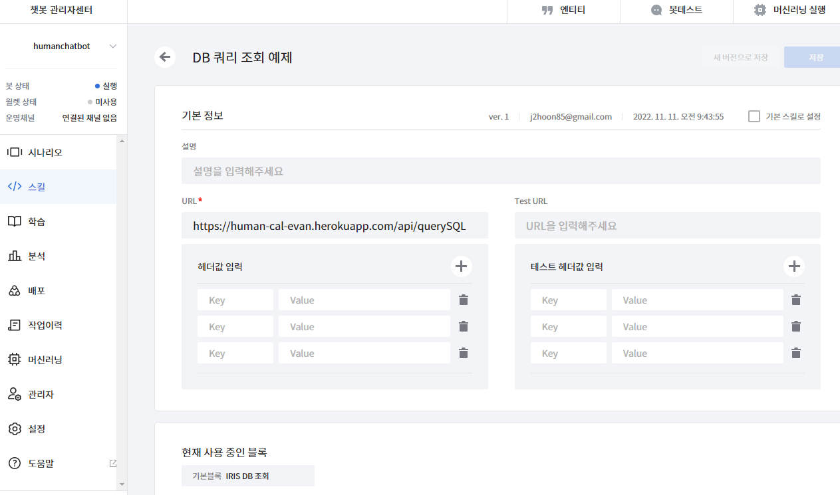840x495 pixels.
Task: Add a new row in 헤더값 입력
Action: tap(461, 266)
